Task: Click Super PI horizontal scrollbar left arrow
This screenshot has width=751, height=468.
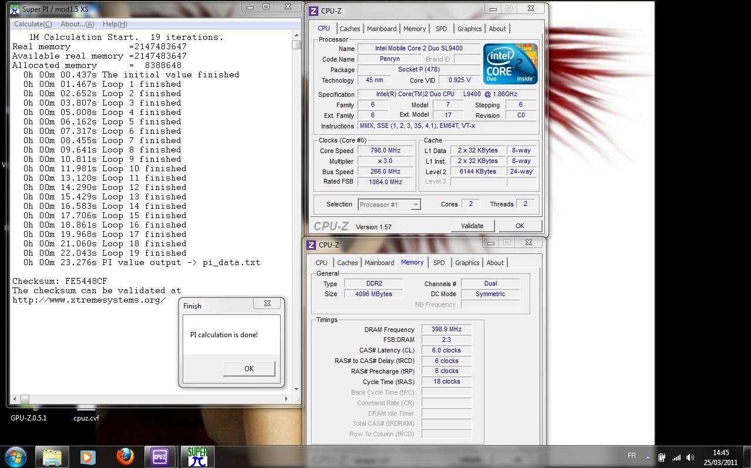Action: [x=15, y=399]
